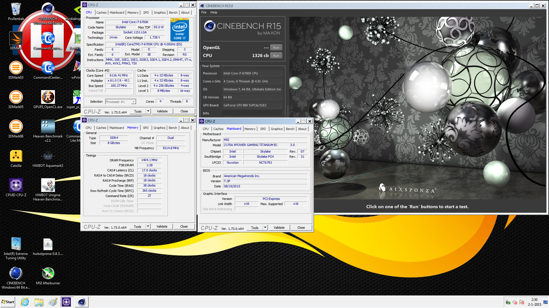Click the 1326 cb CPU score
This screenshot has width=549, height=308.
click(x=260, y=56)
